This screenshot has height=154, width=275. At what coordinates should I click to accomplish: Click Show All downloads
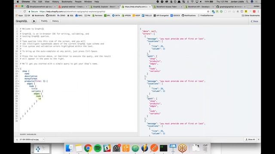pos(250,139)
